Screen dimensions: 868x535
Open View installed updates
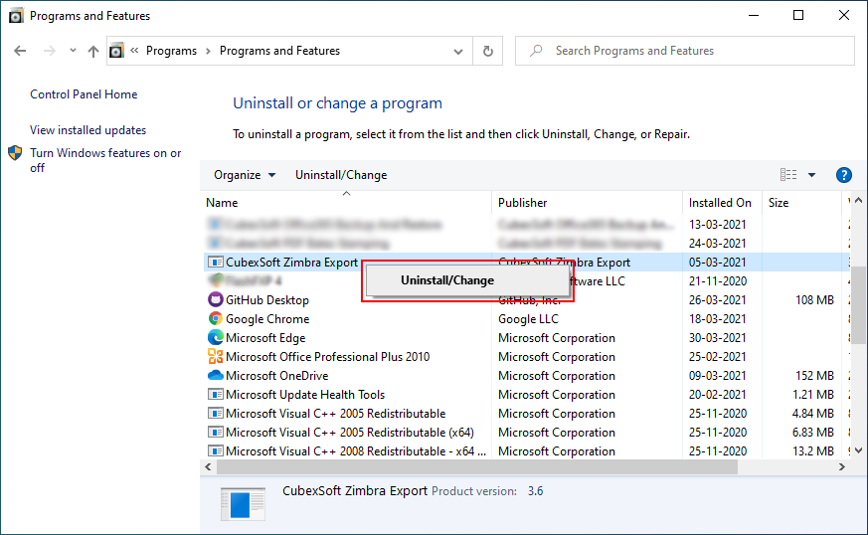pyautogui.click(x=88, y=130)
